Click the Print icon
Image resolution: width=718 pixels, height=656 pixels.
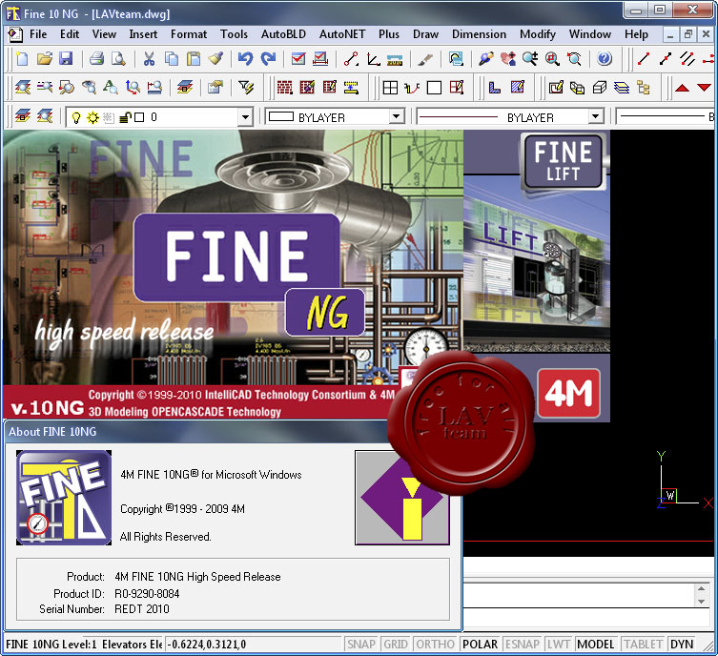pos(96,58)
